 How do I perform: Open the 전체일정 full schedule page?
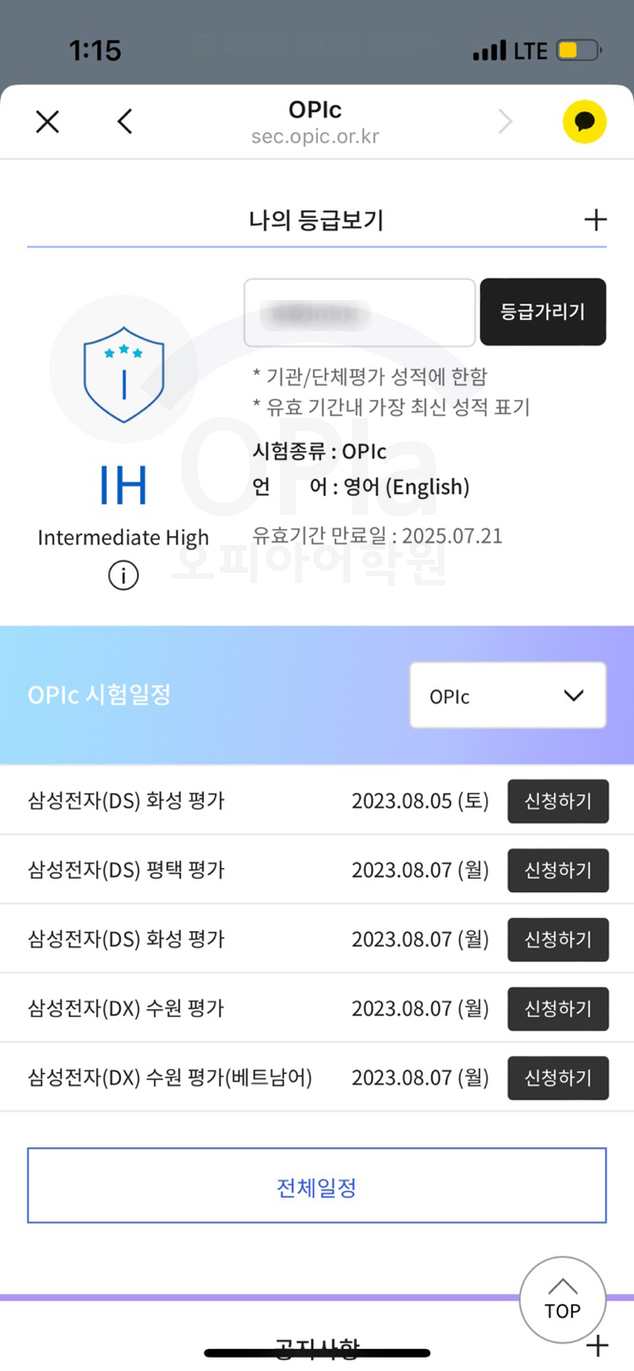pyautogui.click(x=316, y=1185)
